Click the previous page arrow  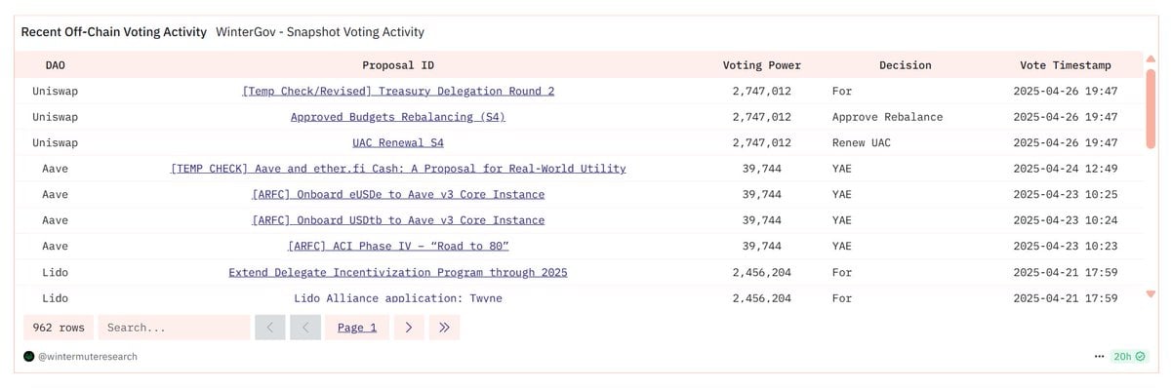coord(305,328)
